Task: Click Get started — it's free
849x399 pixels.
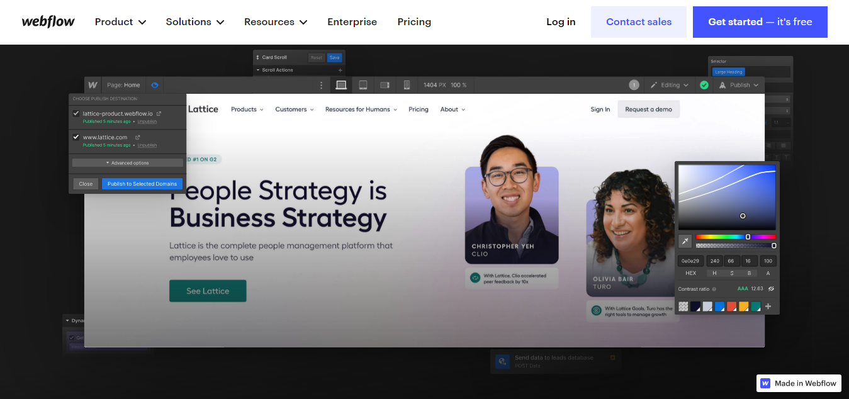Action: 760,22
